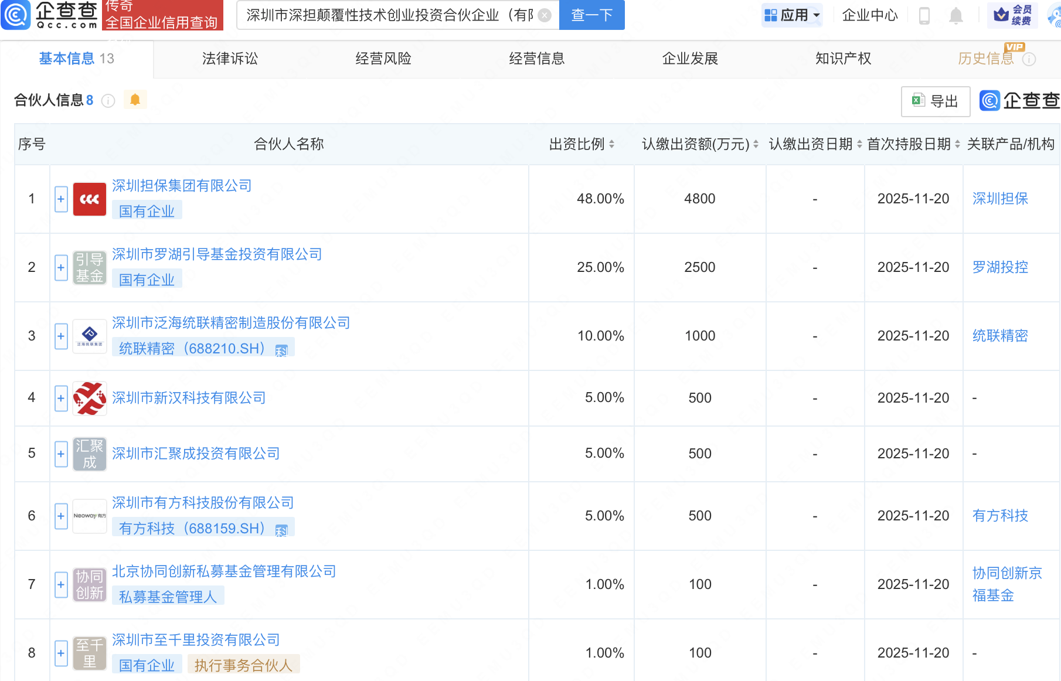Click the 导出 export button
Viewport: 1061px width, 681px height.
(936, 101)
